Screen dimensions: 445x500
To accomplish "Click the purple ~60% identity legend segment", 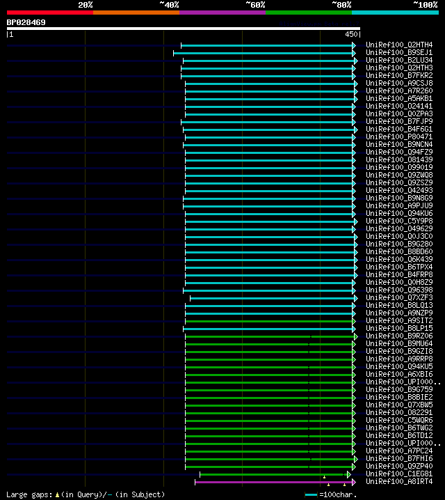I will [x=222, y=13].
